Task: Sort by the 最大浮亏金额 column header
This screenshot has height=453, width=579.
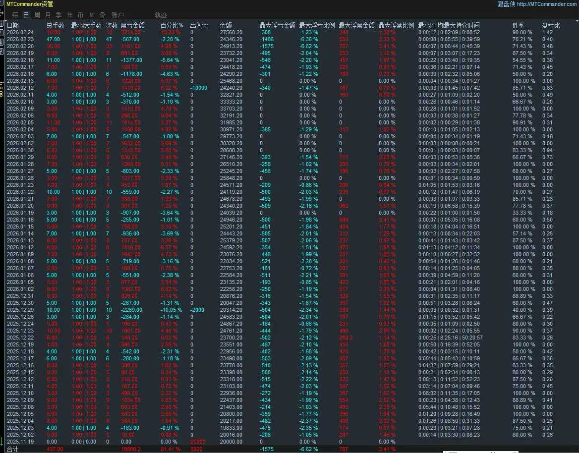Action: point(277,25)
